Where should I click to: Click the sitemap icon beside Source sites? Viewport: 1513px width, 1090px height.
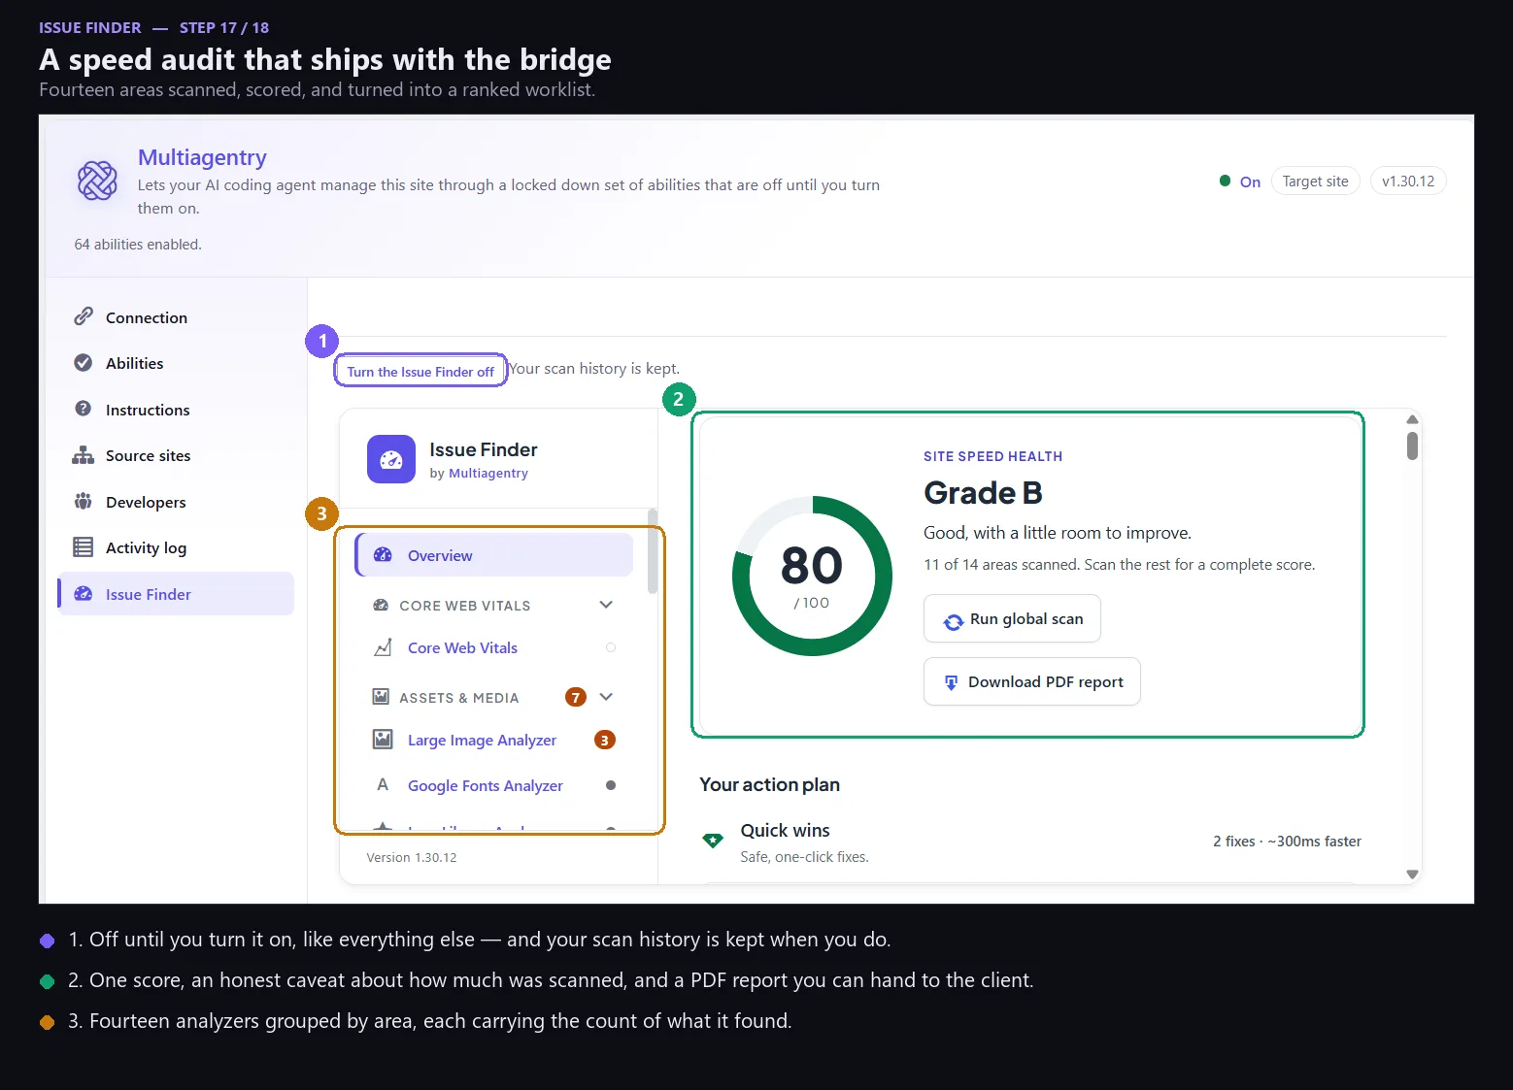84,455
